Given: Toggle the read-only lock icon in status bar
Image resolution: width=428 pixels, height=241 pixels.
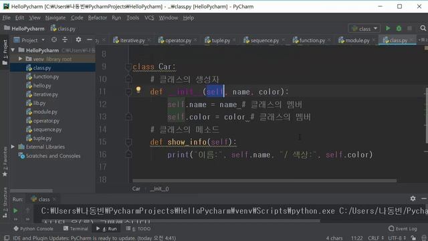Looking at the screenshot, I should (413, 238).
